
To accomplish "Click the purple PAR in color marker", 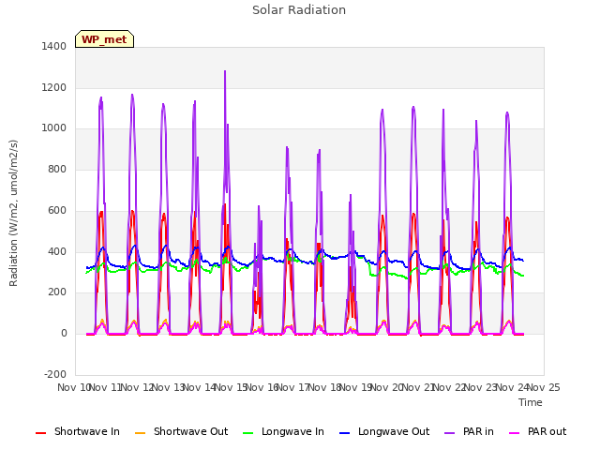I will click(x=450, y=433).
